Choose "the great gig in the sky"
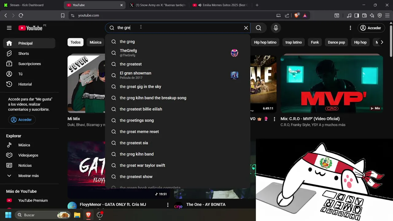Screen dimensions: 393x221 click(x=177, y=87)
